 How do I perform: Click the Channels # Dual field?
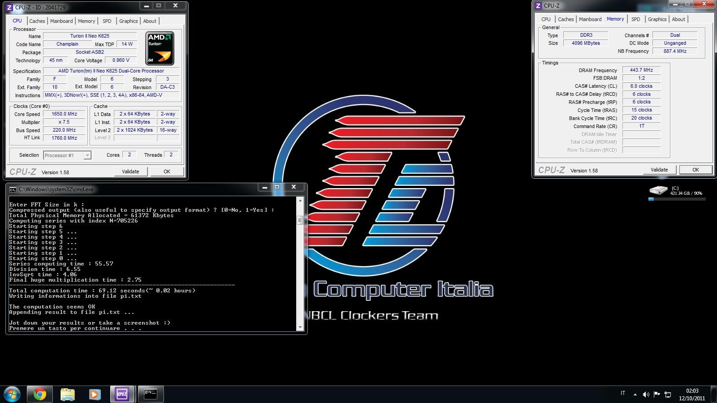pos(675,35)
